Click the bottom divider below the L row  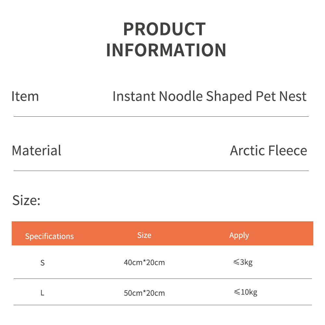pyautogui.click(x=162, y=305)
